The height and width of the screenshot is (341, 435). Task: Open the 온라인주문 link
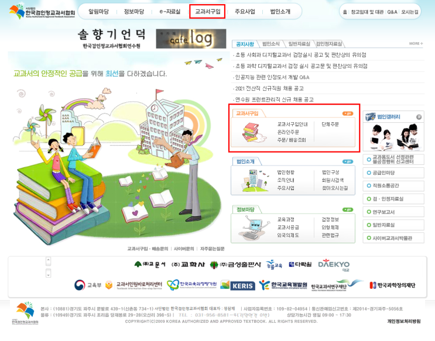[288, 132]
